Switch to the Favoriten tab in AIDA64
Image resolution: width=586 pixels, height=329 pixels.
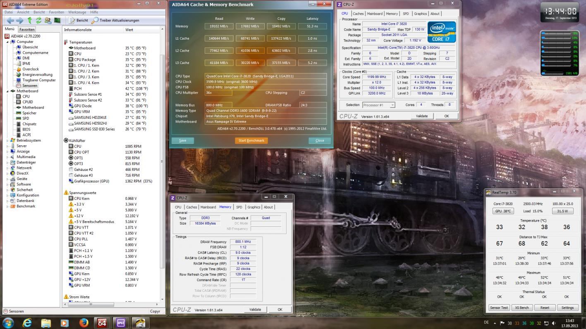[x=27, y=29]
